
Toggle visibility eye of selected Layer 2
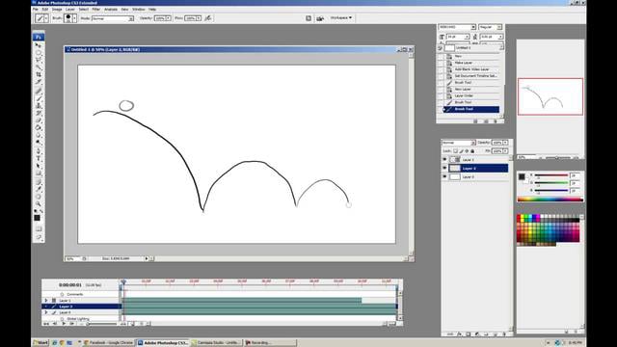coord(444,169)
